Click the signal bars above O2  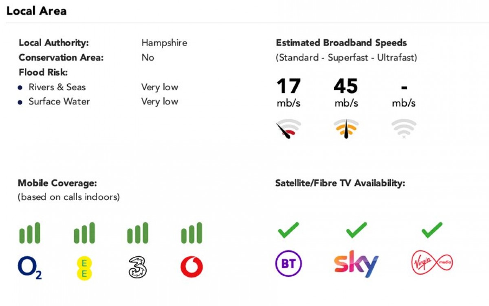[30, 233]
